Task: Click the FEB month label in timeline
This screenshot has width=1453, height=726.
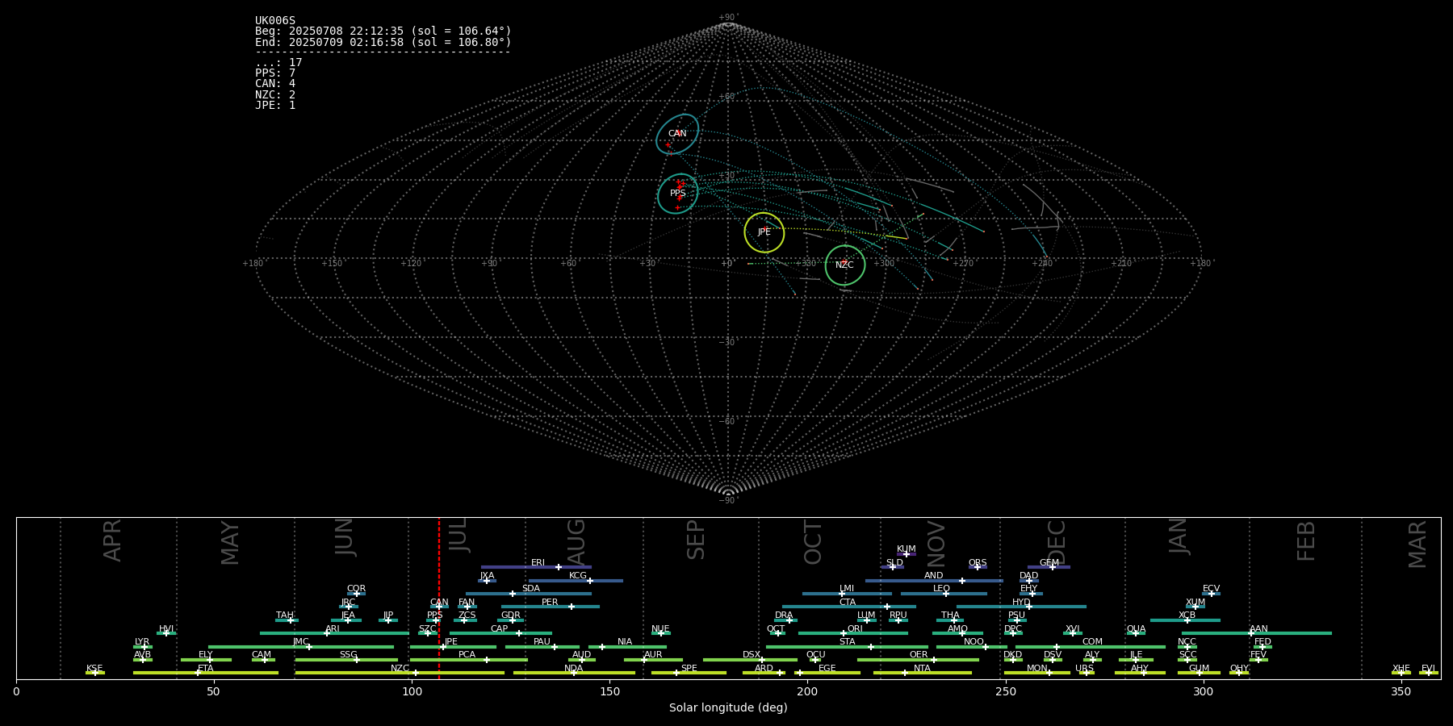Action: 1306,540
